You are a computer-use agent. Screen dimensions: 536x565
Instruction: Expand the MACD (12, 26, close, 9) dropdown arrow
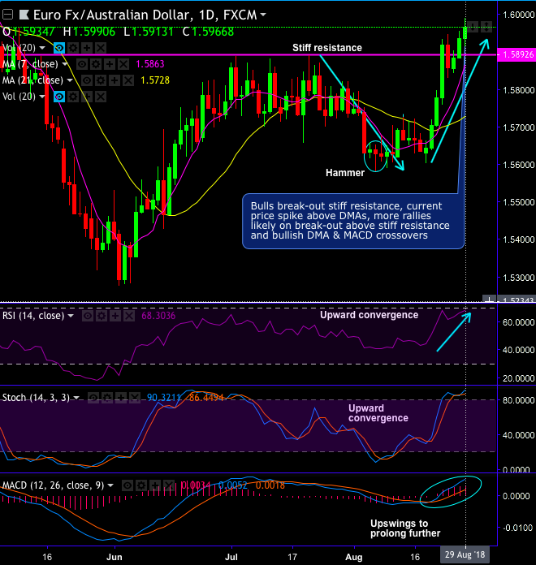point(110,485)
